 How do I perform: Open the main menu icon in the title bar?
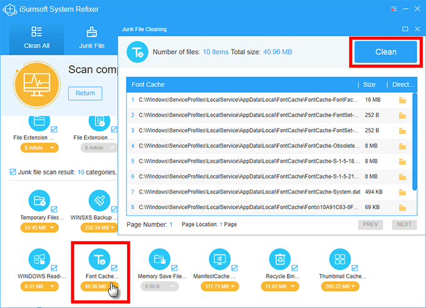point(393,9)
